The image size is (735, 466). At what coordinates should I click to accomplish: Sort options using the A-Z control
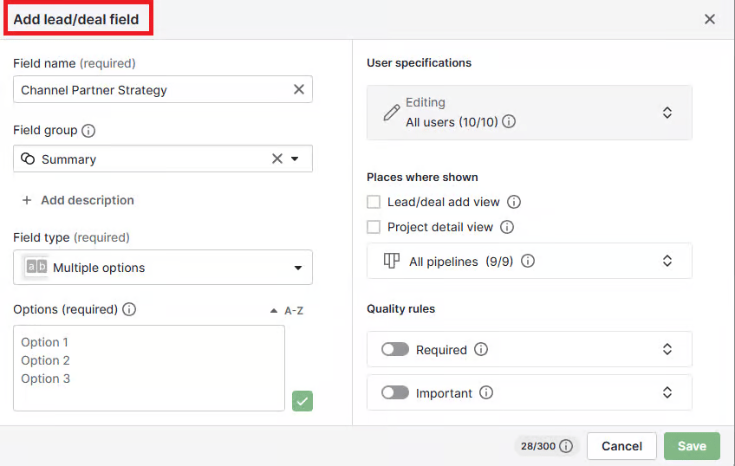[x=287, y=310]
